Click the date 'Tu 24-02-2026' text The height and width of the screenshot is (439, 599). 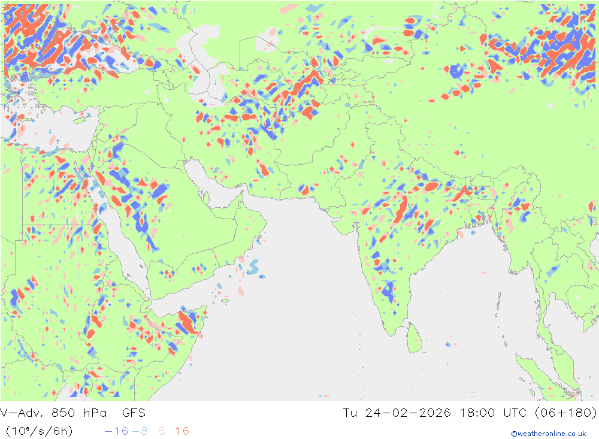[x=397, y=413]
